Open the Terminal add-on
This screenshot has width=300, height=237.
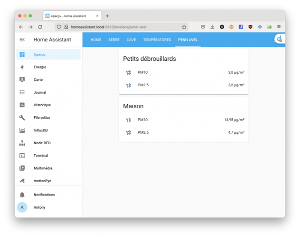coord(41,156)
